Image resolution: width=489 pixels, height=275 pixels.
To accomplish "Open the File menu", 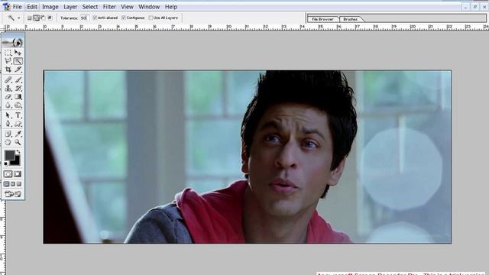I will click(x=17, y=7).
